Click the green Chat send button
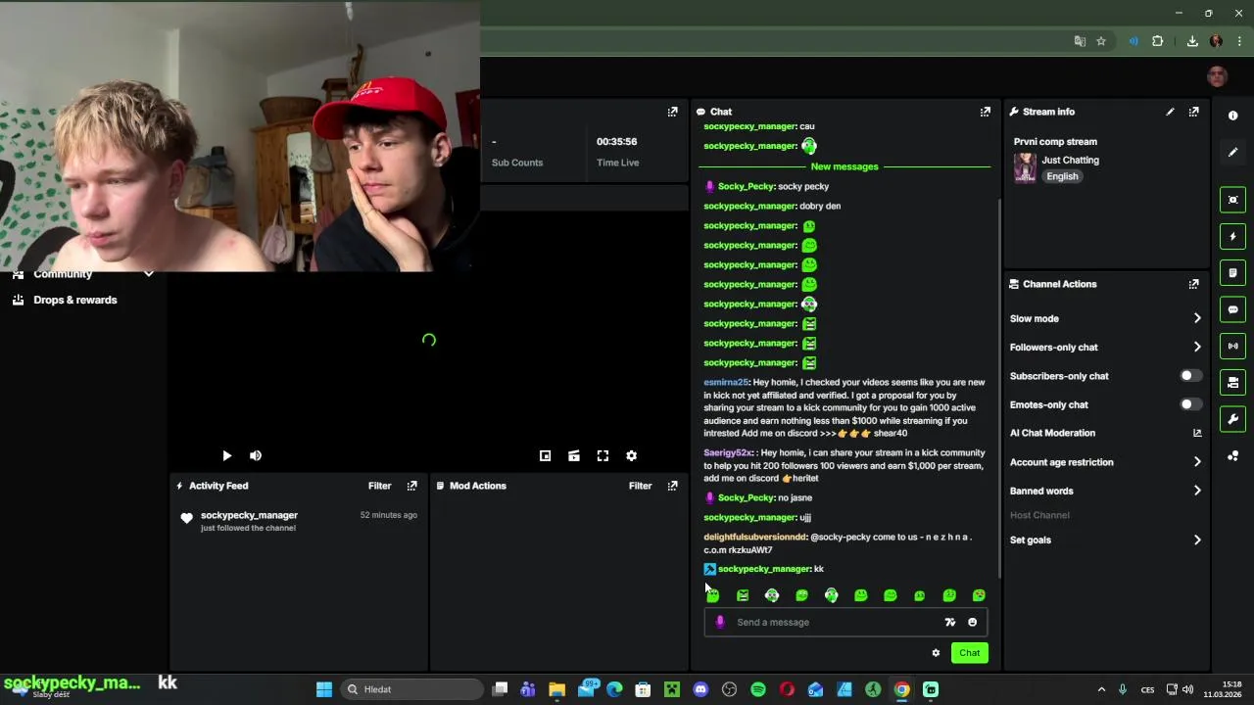Image resolution: width=1254 pixels, height=705 pixels. pyautogui.click(x=969, y=653)
